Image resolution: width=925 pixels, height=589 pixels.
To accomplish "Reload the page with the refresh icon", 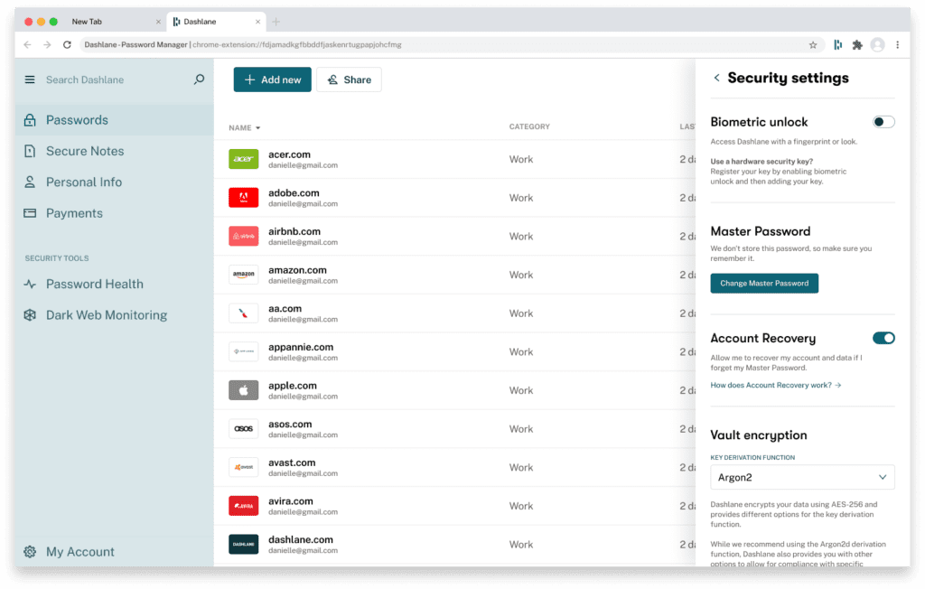I will pos(67,44).
